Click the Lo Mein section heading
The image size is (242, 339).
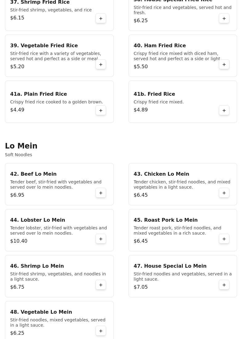(21, 146)
